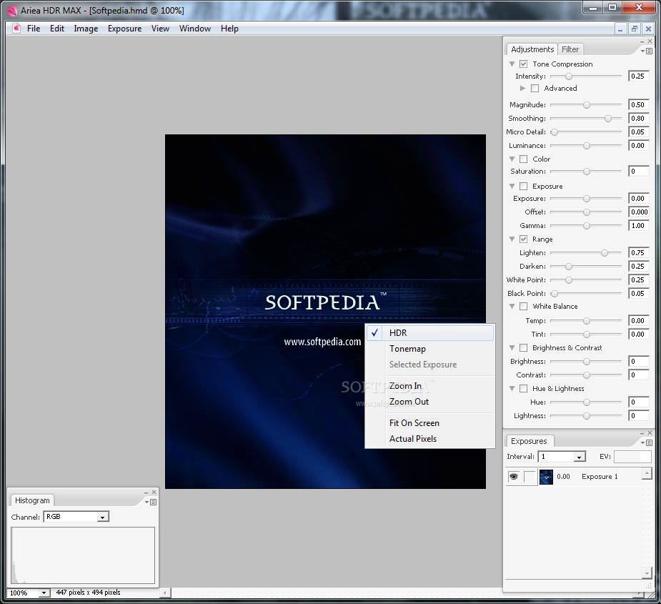Screen dimensions: 661x604
Task: Open the View menu
Action: (160, 29)
